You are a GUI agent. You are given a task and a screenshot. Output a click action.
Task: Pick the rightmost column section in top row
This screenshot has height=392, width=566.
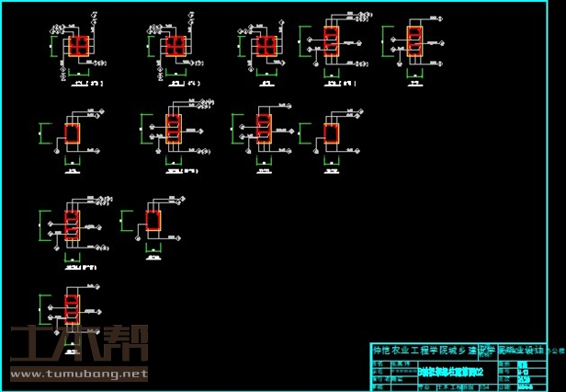pos(414,40)
